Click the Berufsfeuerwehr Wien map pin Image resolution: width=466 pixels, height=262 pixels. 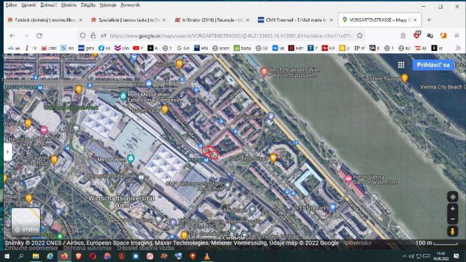[264, 72]
